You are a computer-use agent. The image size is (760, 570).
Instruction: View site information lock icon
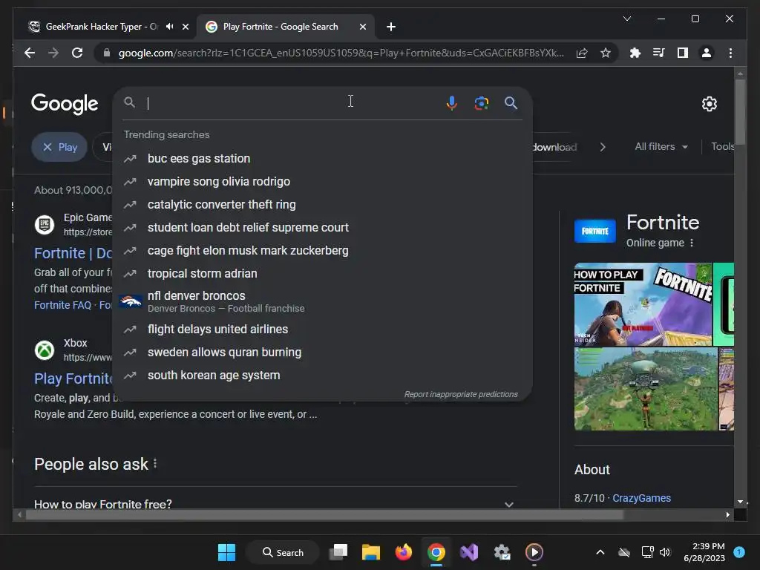107,53
